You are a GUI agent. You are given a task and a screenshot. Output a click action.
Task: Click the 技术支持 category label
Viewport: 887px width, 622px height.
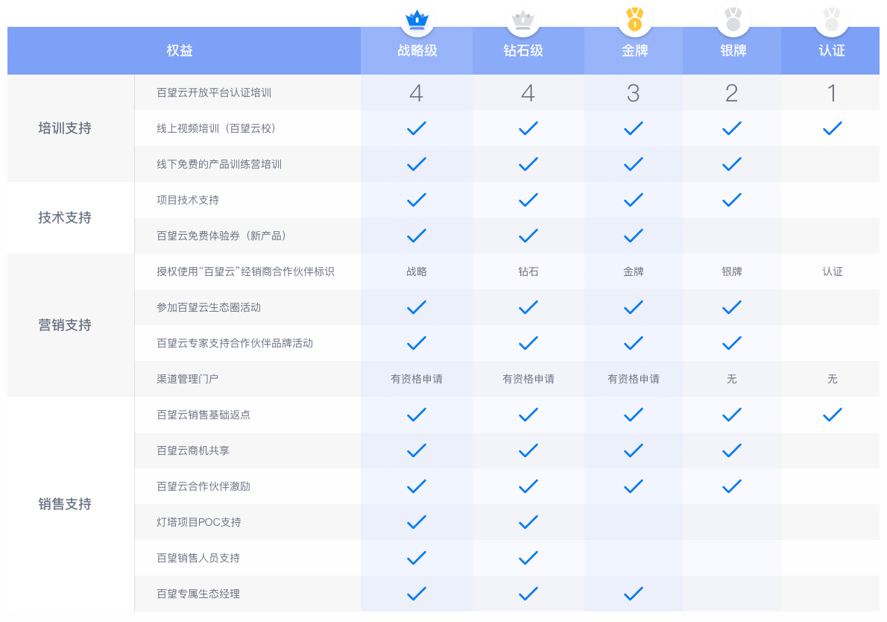(x=65, y=218)
